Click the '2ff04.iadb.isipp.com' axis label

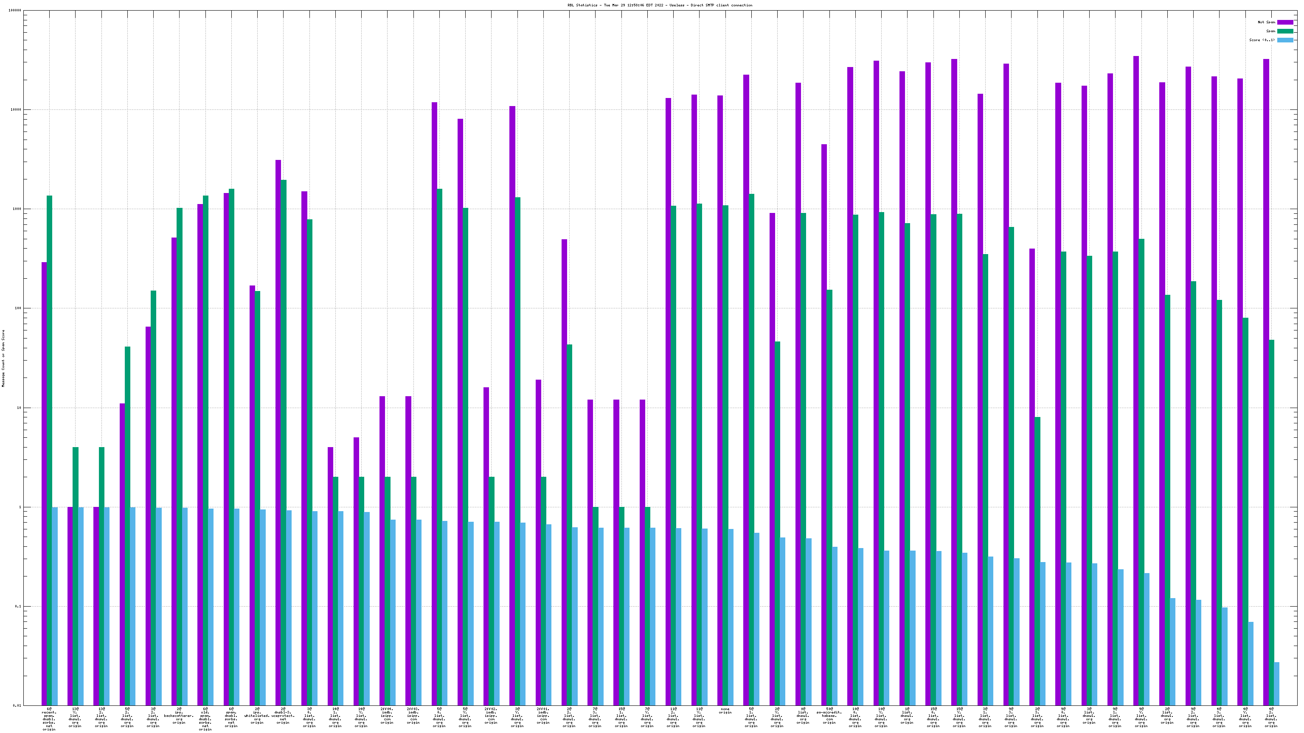pyautogui.click(x=387, y=716)
